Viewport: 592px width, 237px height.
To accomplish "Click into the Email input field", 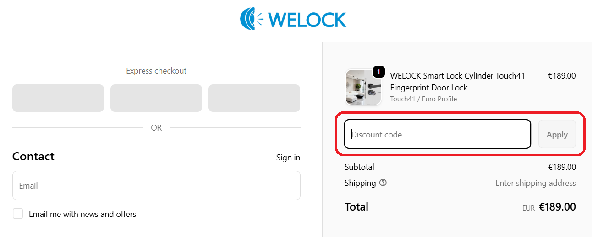I will pyautogui.click(x=156, y=185).
